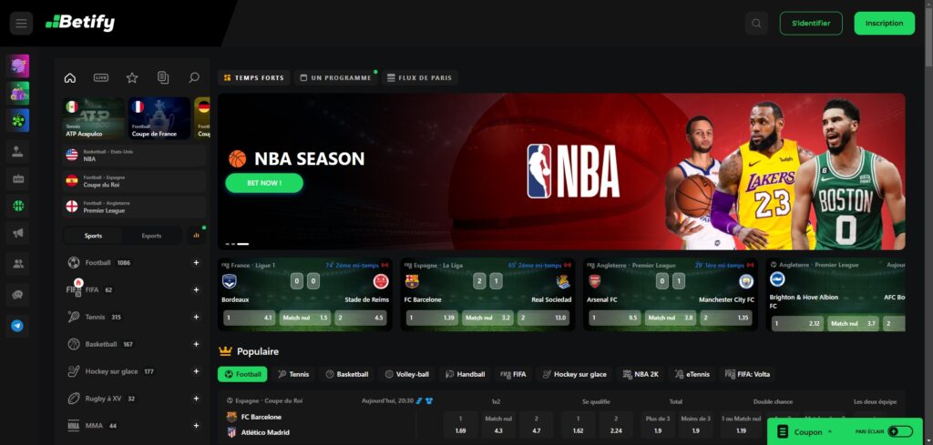Image resolution: width=933 pixels, height=445 pixels.
Task: Open the chat support icon in sidebar
Action: coord(18,295)
